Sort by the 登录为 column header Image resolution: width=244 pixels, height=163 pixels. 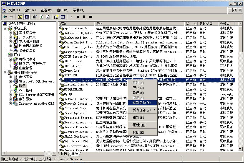point(226,24)
